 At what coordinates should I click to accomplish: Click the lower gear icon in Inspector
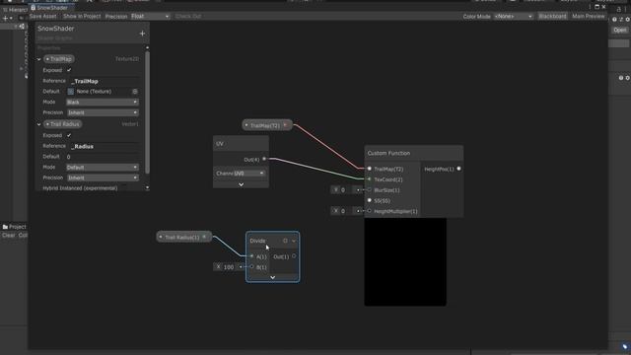tap(627, 78)
